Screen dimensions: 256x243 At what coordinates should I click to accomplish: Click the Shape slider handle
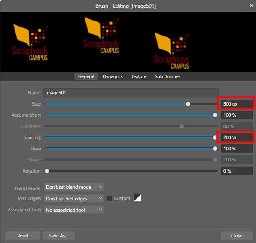pos(215,160)
